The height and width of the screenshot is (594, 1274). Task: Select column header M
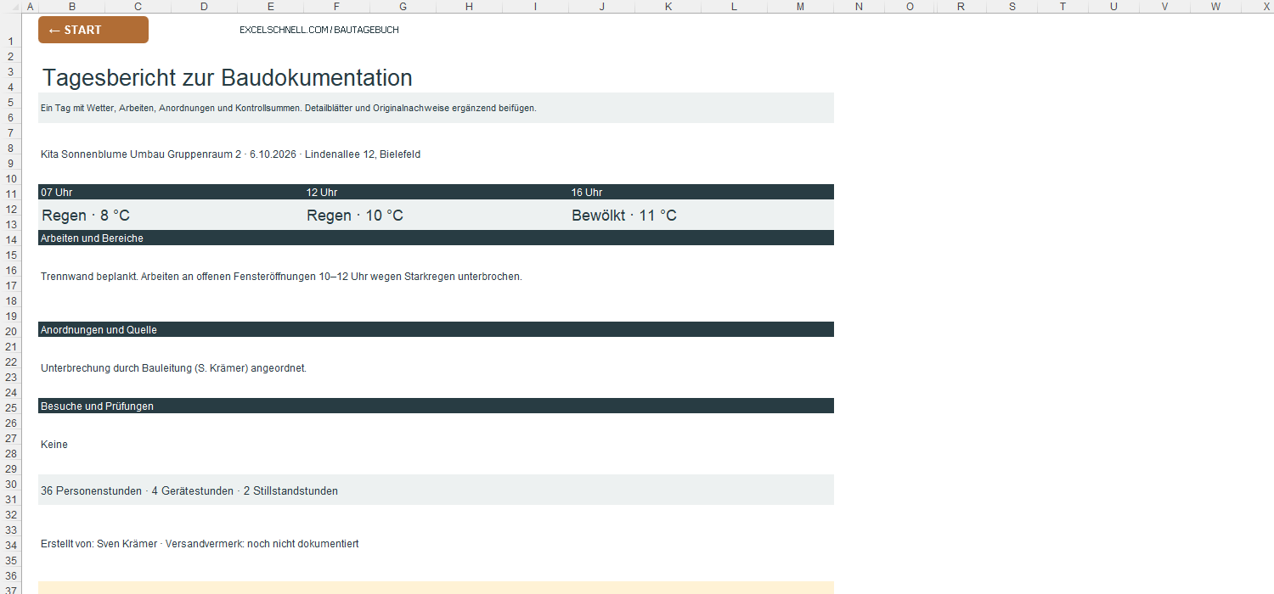tap(801, 7)
